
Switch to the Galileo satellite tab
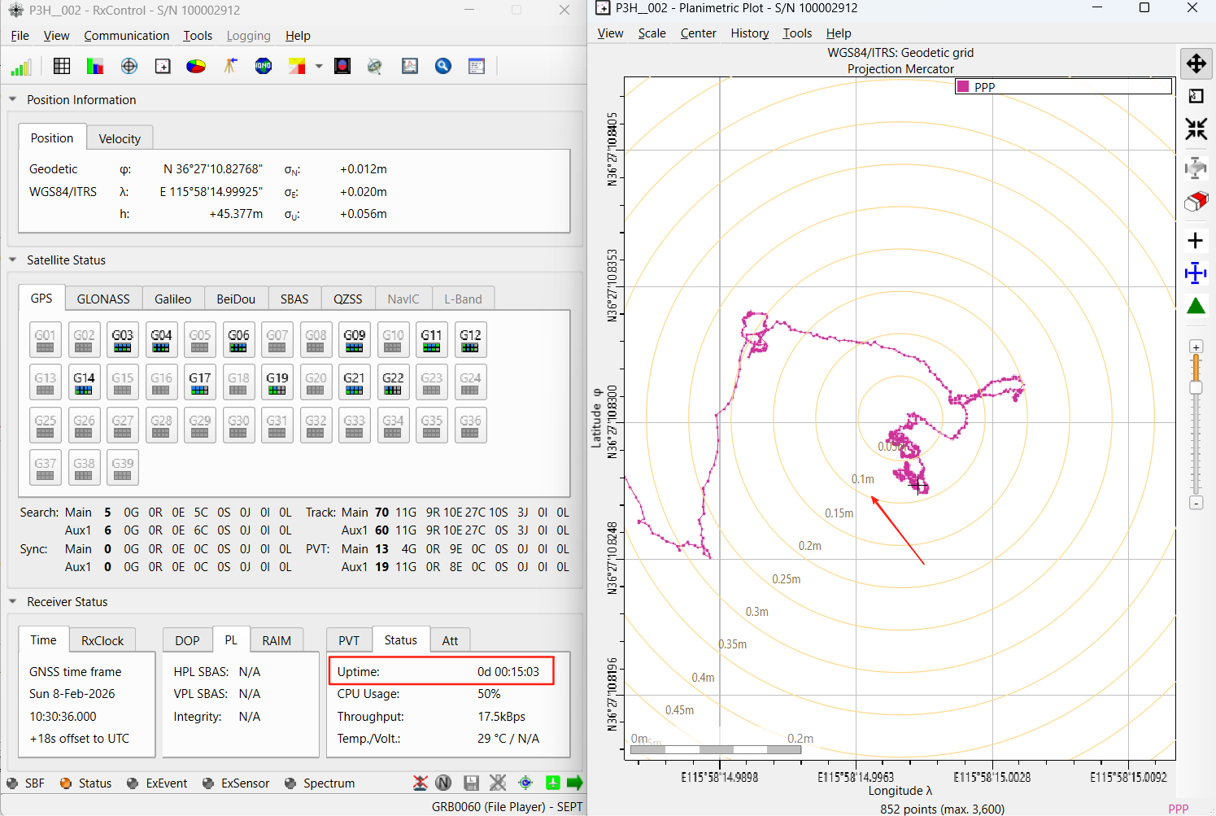[173, 299]
